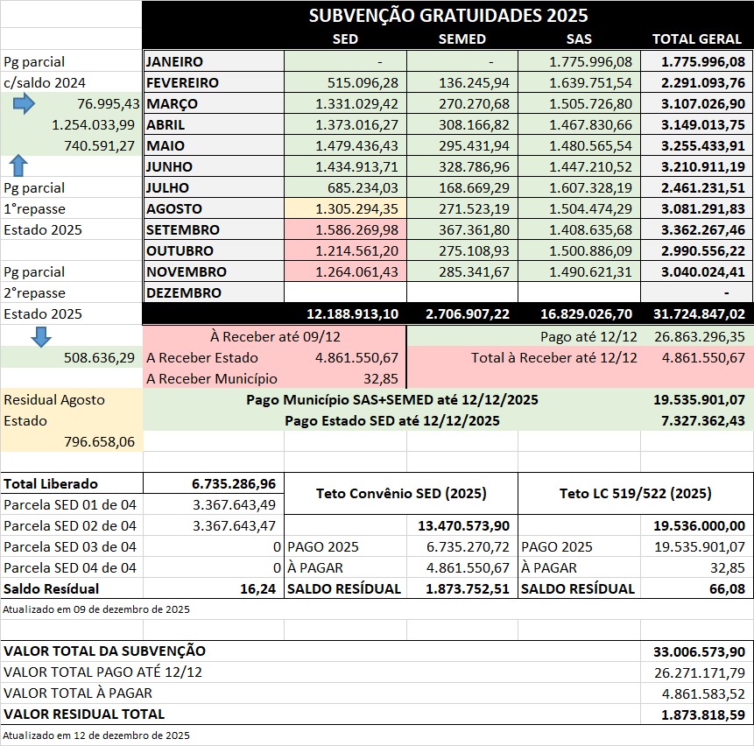Select the title cell SUBVENÇÃO GRATUIDADES 2025
The width and height of the screenshot is (754, 746).
point(447,16)
